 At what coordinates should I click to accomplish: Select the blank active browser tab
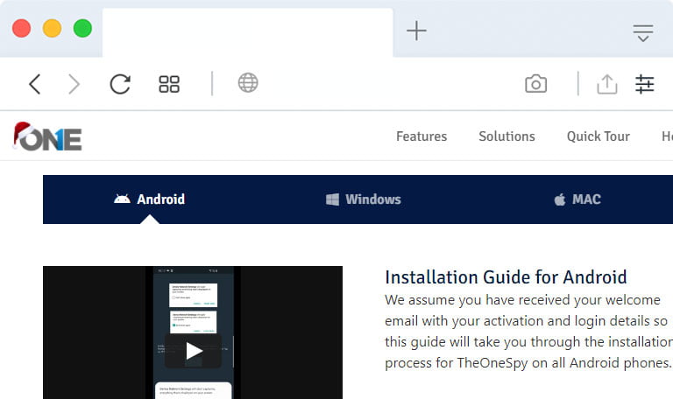[x=248, y=32]
